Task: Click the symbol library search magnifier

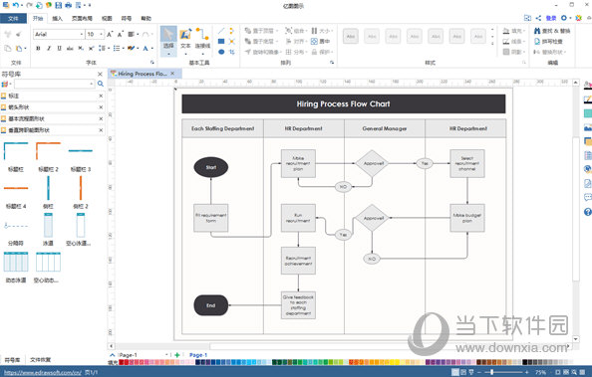Action: coord(101,84)
